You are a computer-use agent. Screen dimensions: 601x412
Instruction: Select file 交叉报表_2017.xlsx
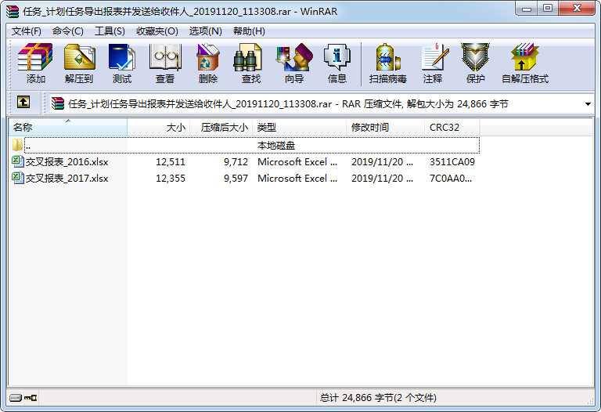click(67, 179)
